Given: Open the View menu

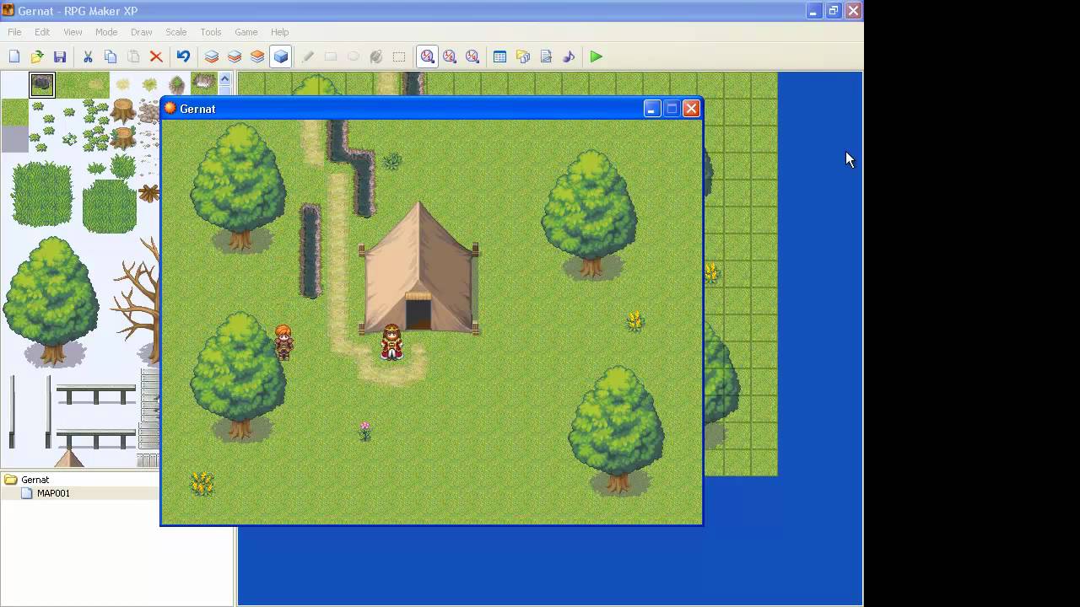Looking at the screenshot, I should click(x=73, y=32).
